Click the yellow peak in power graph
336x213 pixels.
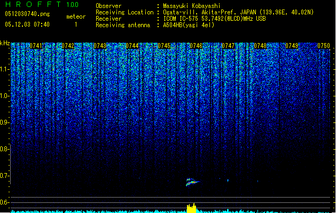click(x=191, y=208)
